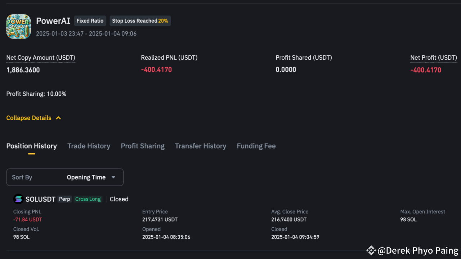Open the Funding Fee tab

(x=256, y=146)
